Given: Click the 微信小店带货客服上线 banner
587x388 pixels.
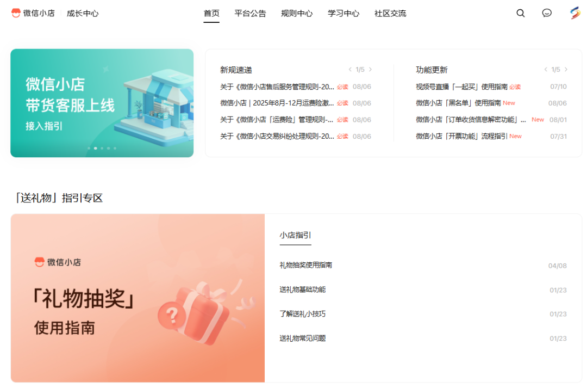Looking at the screenshot, I should (102, 103).
